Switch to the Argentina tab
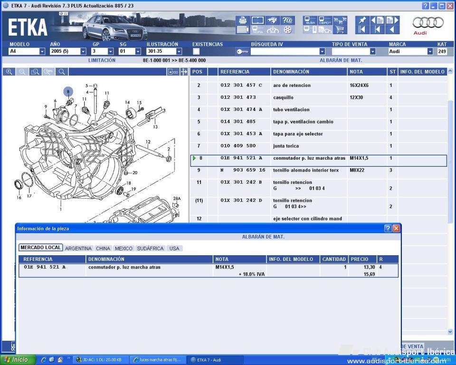The image size is (456, 365). tap(78, 248)
